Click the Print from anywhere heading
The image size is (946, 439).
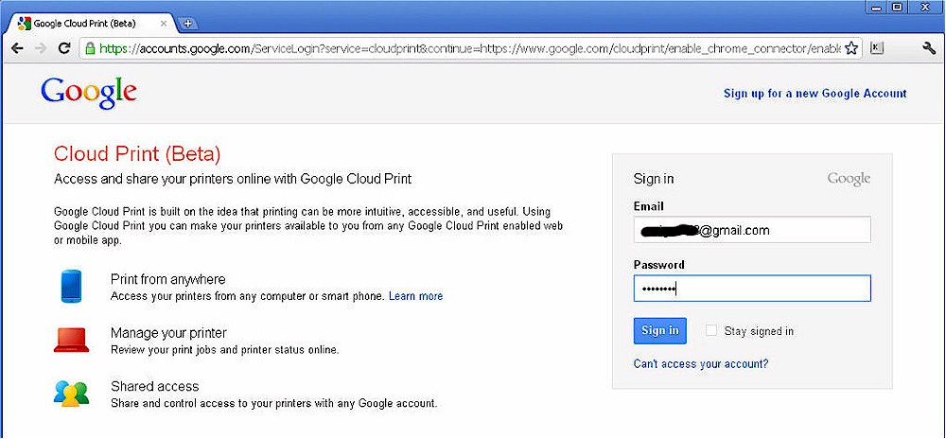167,279
